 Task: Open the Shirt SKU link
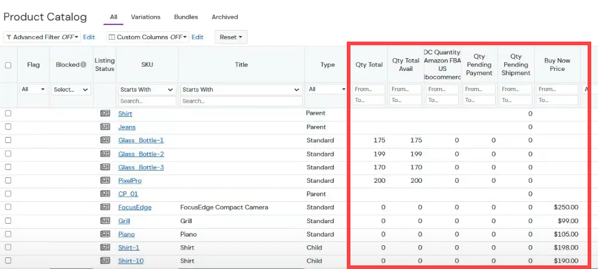click(125, 114)
